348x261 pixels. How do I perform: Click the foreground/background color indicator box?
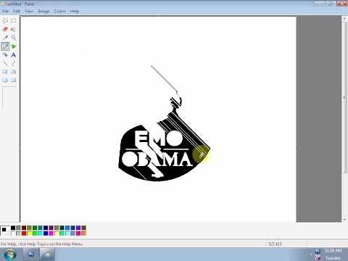tap(5, 231)
